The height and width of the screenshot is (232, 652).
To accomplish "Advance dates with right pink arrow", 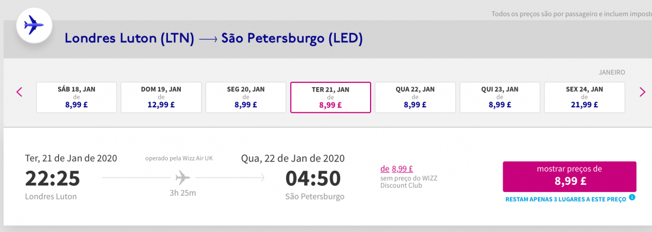I will (x=642, y=92).
